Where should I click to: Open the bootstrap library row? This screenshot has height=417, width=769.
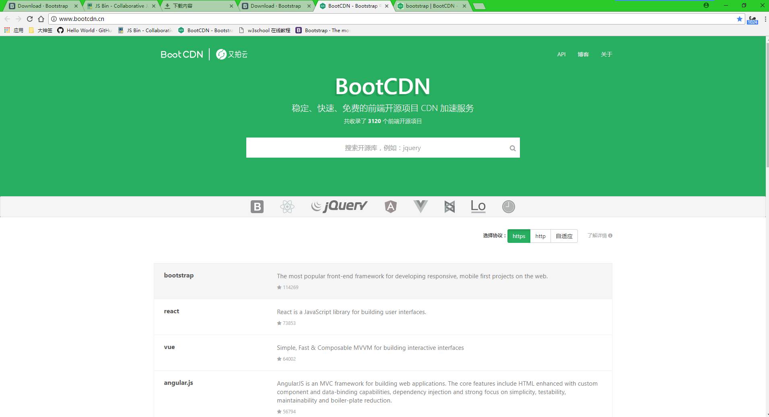(x=383, y=281)
